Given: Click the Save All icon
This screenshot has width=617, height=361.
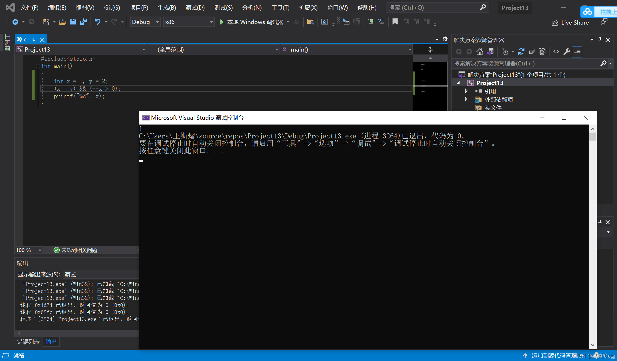Looking at the screenshot, I should [x=84, y=22].
